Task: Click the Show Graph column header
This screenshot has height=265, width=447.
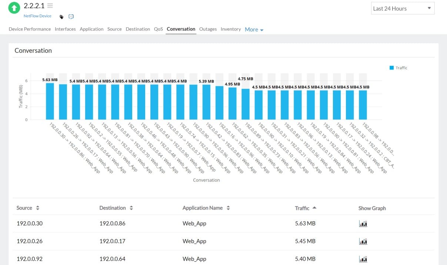Action: coord(372,208)
